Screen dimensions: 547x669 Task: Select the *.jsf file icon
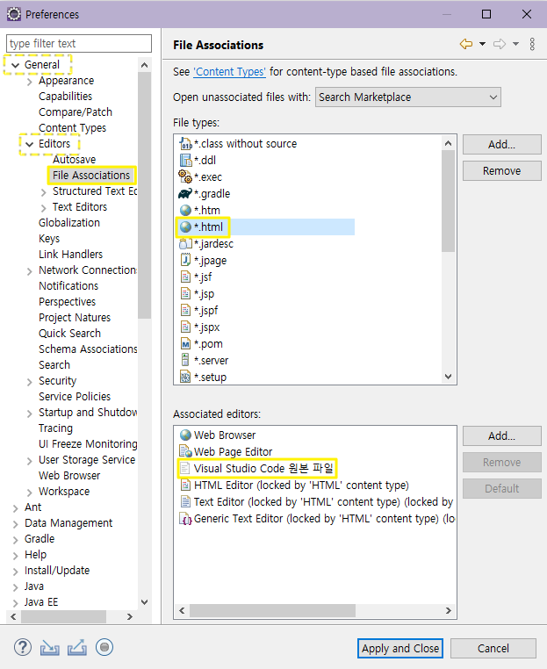pyautogui.click(x=185, y=277)
